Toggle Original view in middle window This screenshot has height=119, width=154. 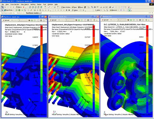tap(61, 20)
